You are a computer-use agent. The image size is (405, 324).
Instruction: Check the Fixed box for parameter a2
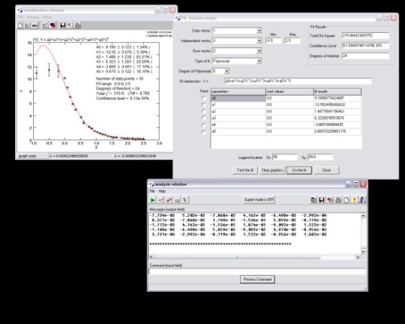pyautogui.click(x=204, y=111)
